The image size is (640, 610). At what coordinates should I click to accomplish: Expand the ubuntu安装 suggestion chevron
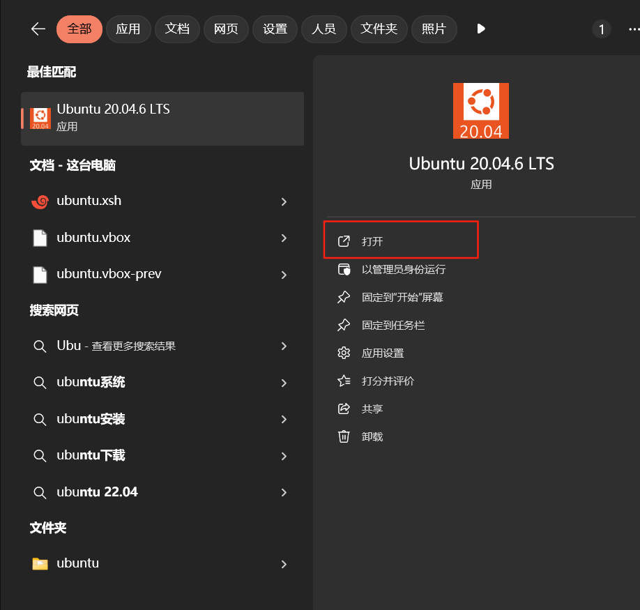tap(284, 419)
